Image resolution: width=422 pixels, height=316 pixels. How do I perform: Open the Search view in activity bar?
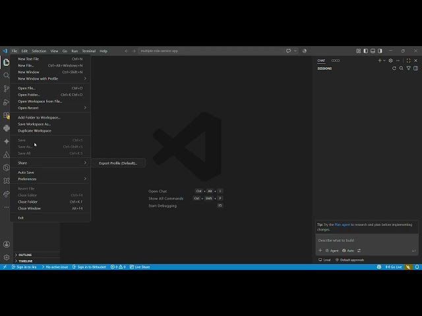click(7, 76)
